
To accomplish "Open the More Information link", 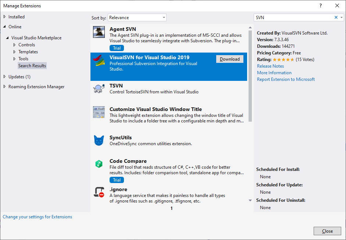I will coord(274,73).
